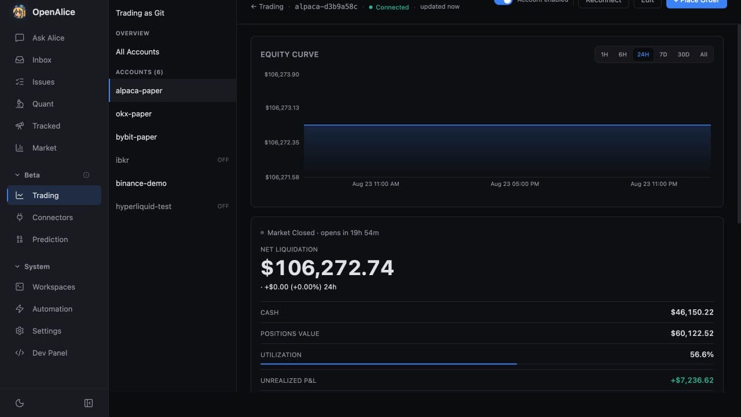The width and height of the screenshot is (741, 417).
Task: Click the Beta info circle icon
Action: [86, 175]
